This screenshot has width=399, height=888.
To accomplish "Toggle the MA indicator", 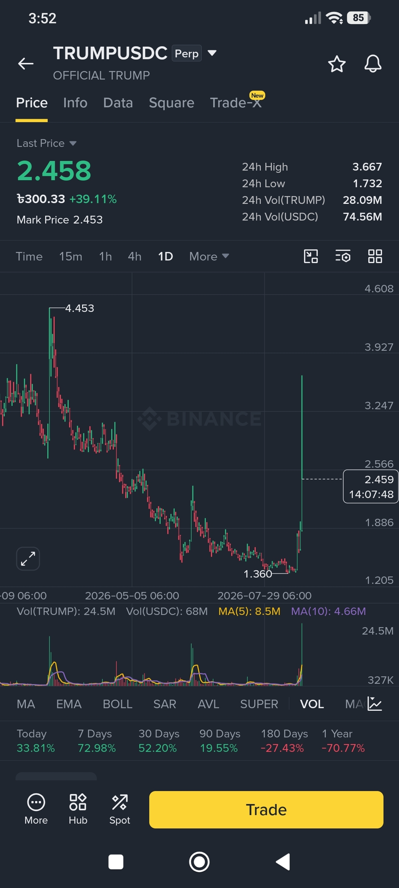I will click(x=26, y=704).
